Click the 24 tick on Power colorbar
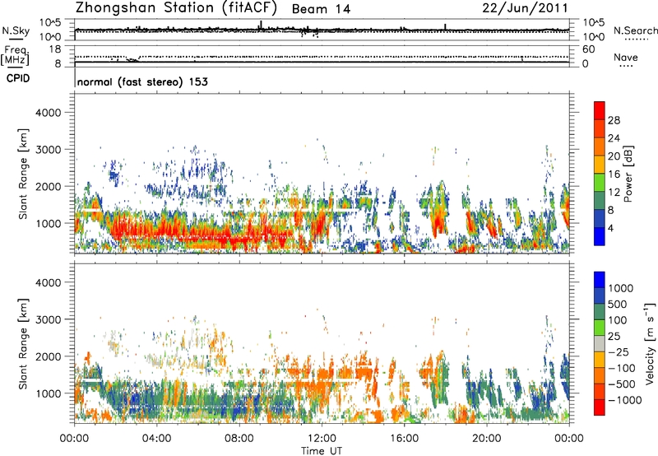Image resolution: width=658 pixels, height=456 pixels. coord(614,138)
